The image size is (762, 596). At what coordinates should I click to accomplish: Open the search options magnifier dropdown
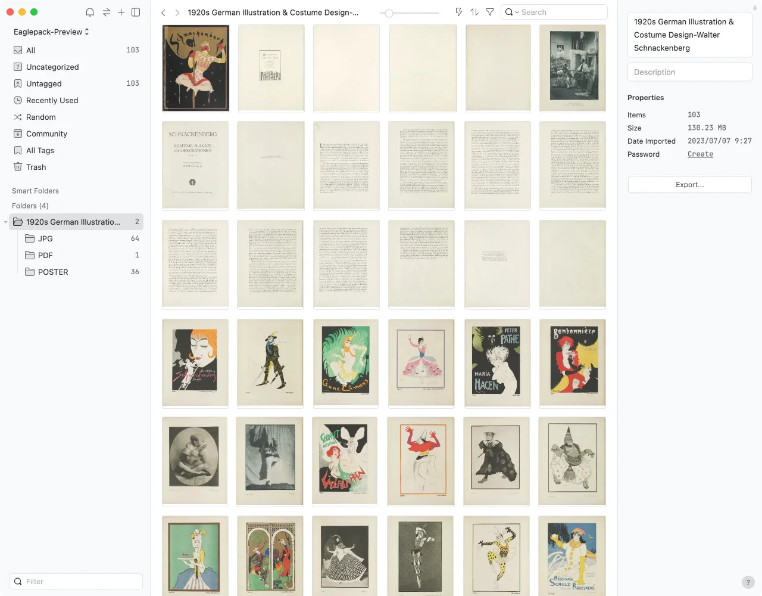point(511,12)
